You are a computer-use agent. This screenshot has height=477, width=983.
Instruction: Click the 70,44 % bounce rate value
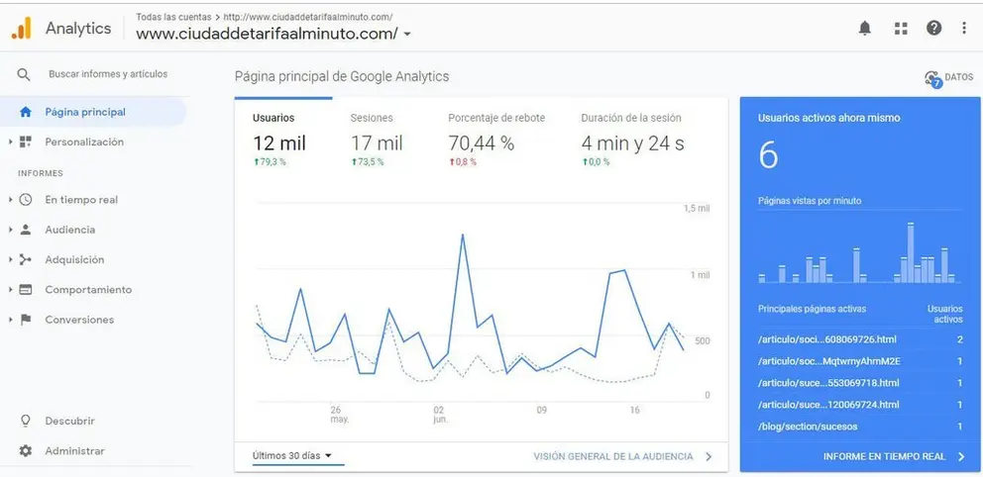(481, 143)
